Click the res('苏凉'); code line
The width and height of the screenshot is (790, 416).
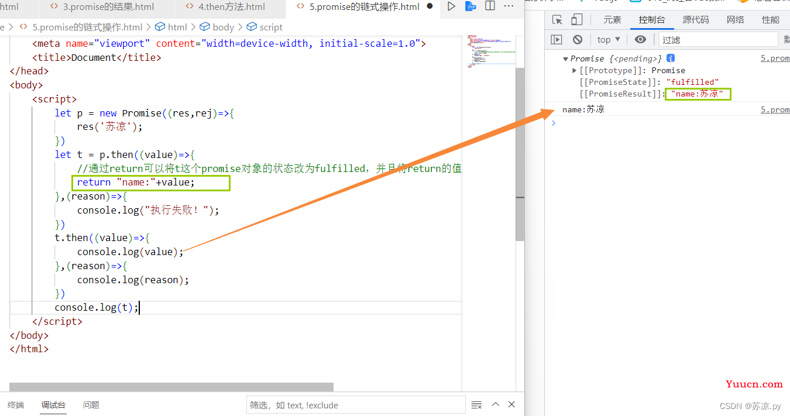coord(109,126)
